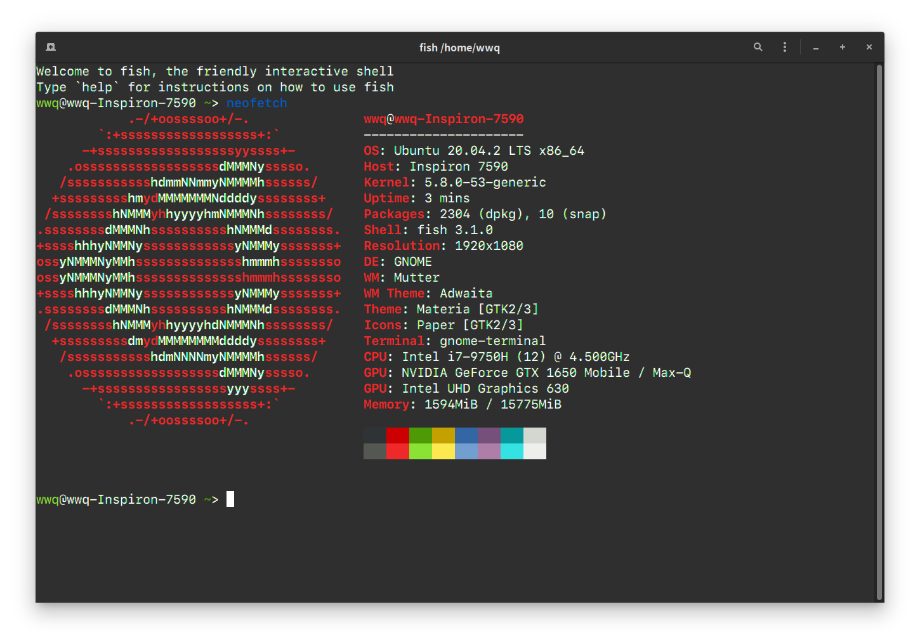Image resolution: width=920 pixels, height=642 pixels.
Task: Click the dark green color block
Action: (421, 435)
